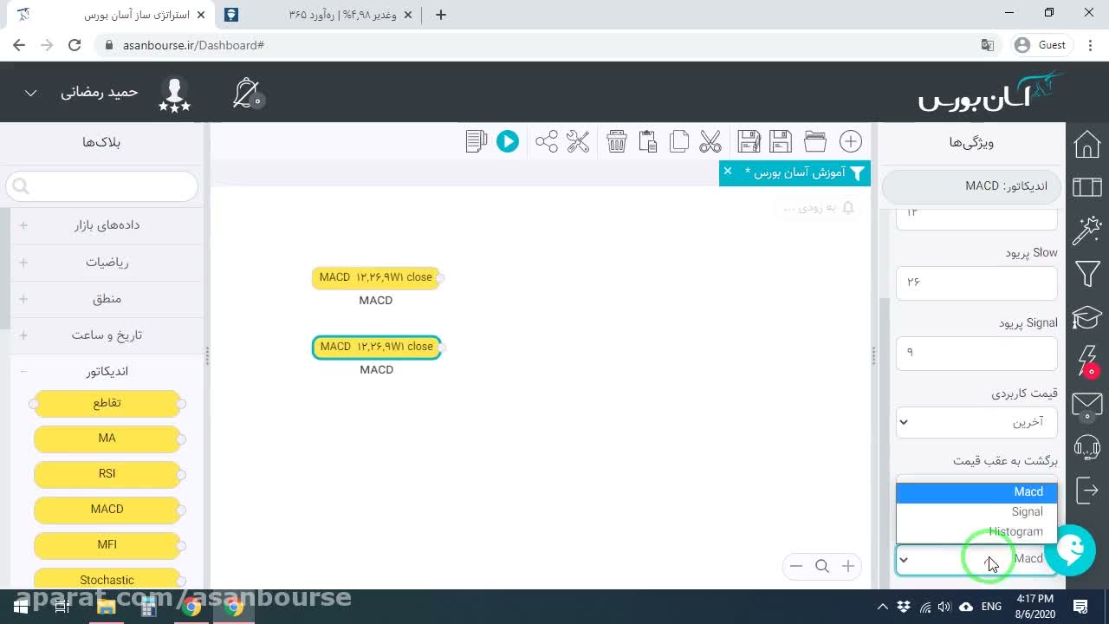The width and height of the screenshot is (1109, 624).
Task: Open the share icon in toolbar
Action: (547, 141)
